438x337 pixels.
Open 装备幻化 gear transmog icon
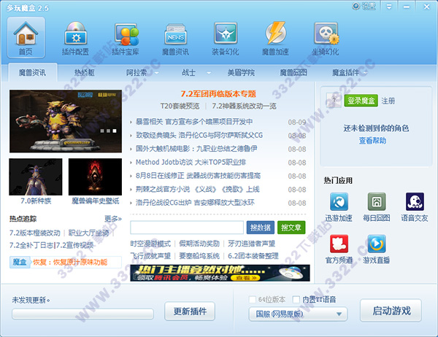point(226,37)
